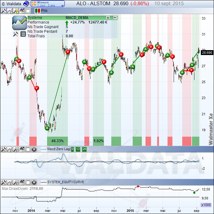Viewport: 214px width, 214px height.
Task: Click the 2014 year label on time axis
Action: [x=31, y=211]
